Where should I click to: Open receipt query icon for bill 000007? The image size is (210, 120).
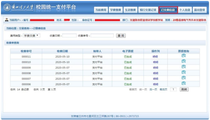[184, 78]
